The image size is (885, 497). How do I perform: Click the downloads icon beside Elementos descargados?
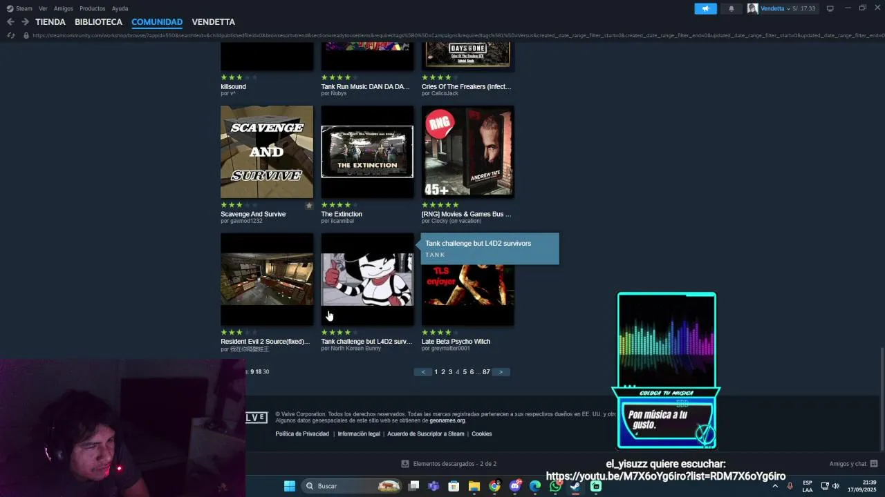pos(405,464)
